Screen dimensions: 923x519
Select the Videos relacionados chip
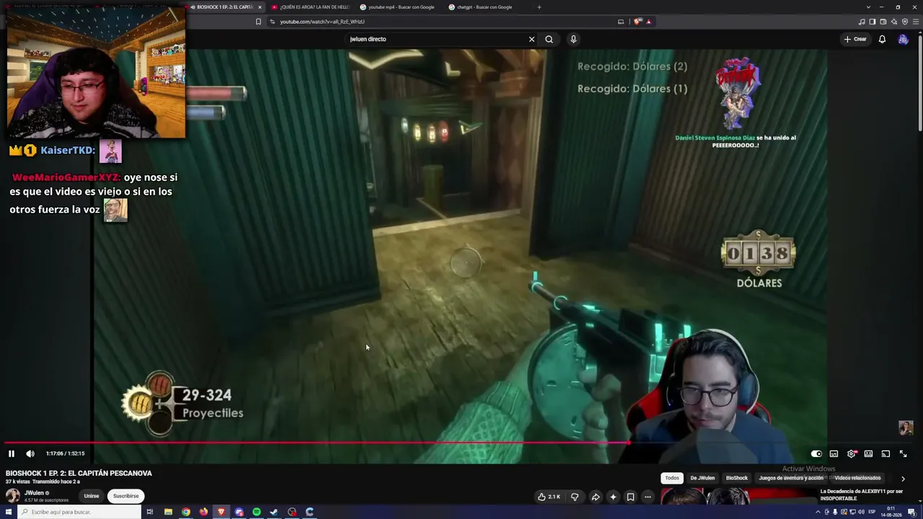(x=857, y=478)
